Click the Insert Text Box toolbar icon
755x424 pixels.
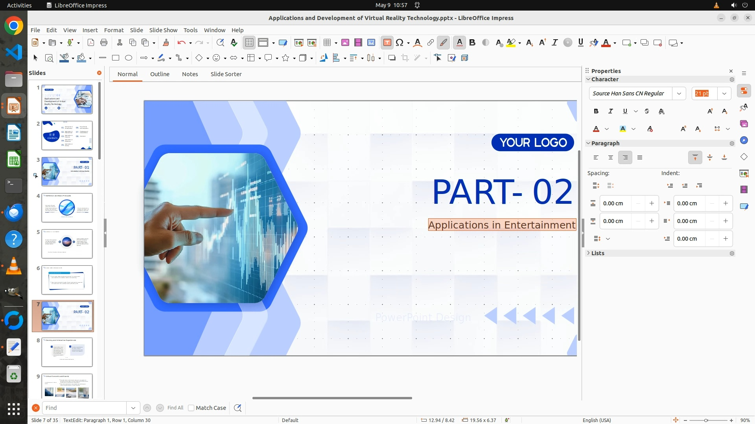(387, 43)
